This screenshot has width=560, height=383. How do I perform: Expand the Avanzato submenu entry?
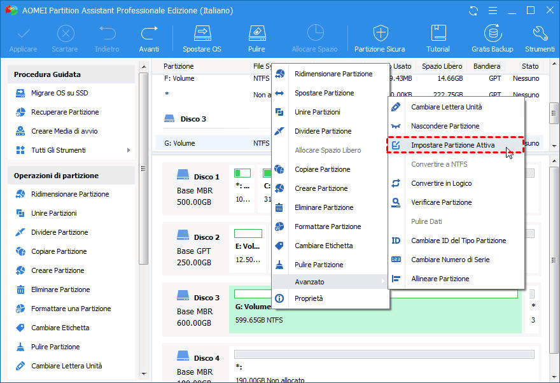(x=330, y=282)
